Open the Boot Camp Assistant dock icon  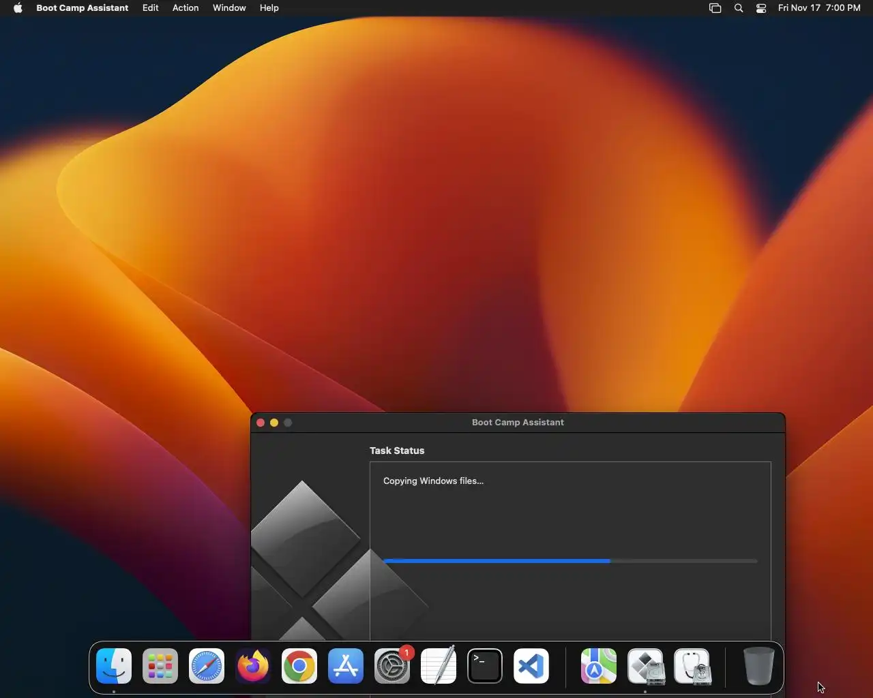[x=645, y=666]
